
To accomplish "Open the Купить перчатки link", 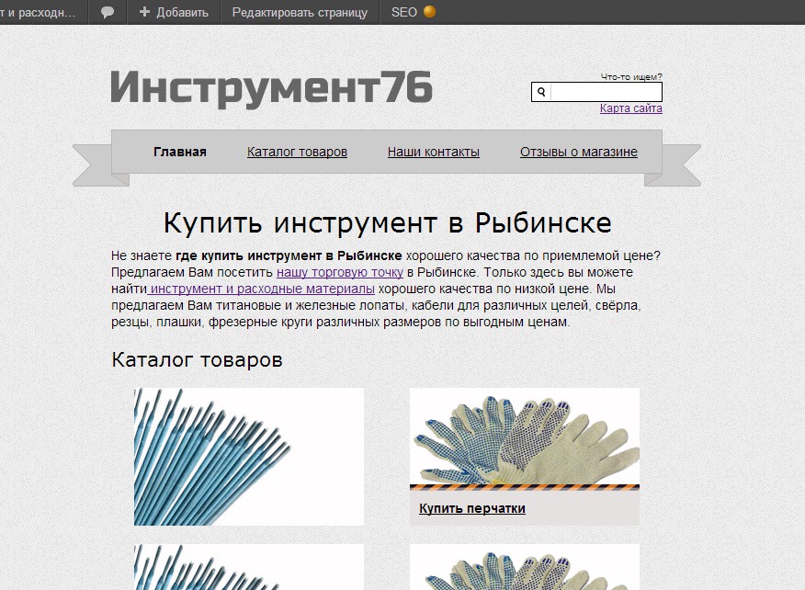I will pyautogui.click(x=471, y=508).
